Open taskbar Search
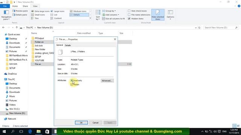241x135 pixels. coord(13,132)
